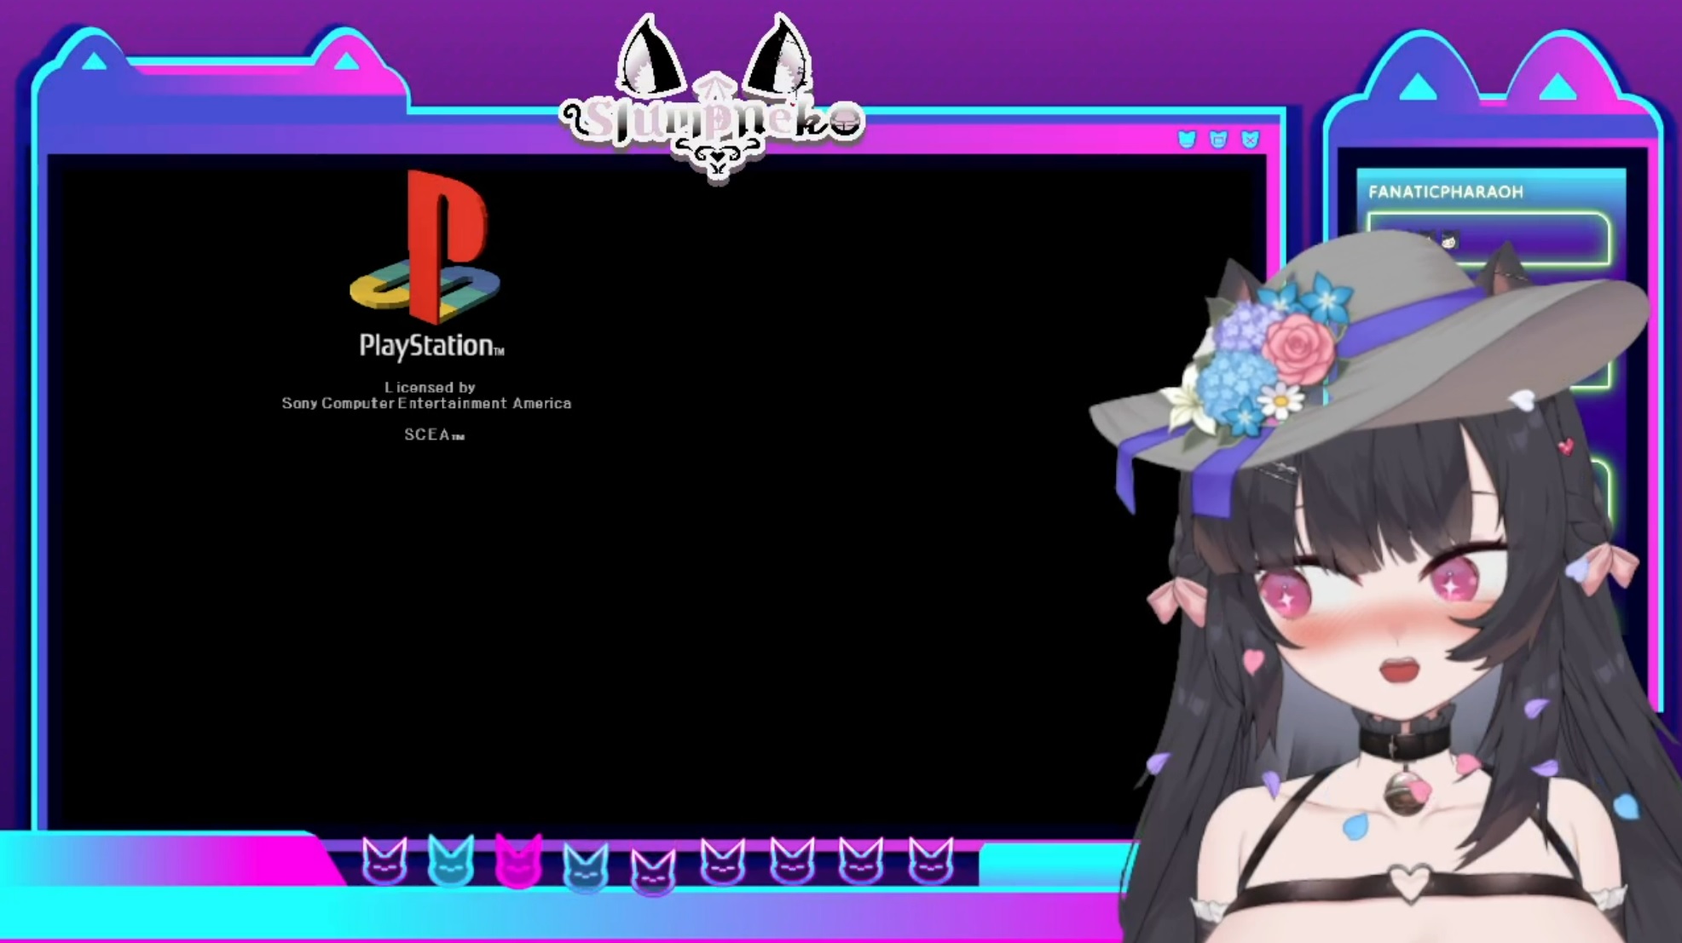Image resolution: width=1682 pixels, height=943 pixels.
Task: Click the flower bouquet on avatar's hat
Action: (x=1262, y=358)
